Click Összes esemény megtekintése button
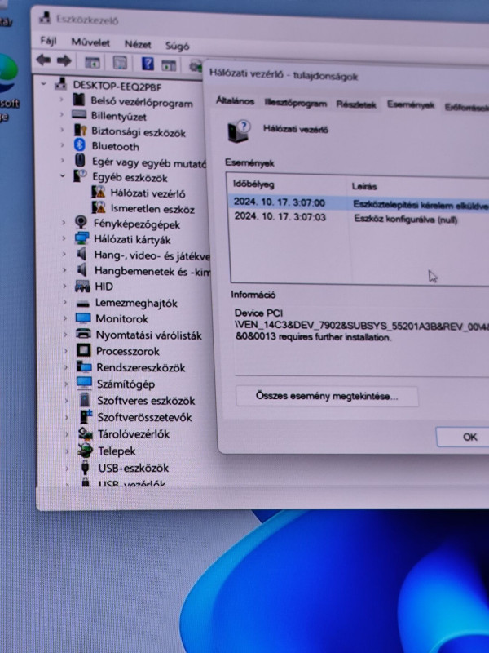The width and height of the screenshot is (489, 653). coord(327,396)
